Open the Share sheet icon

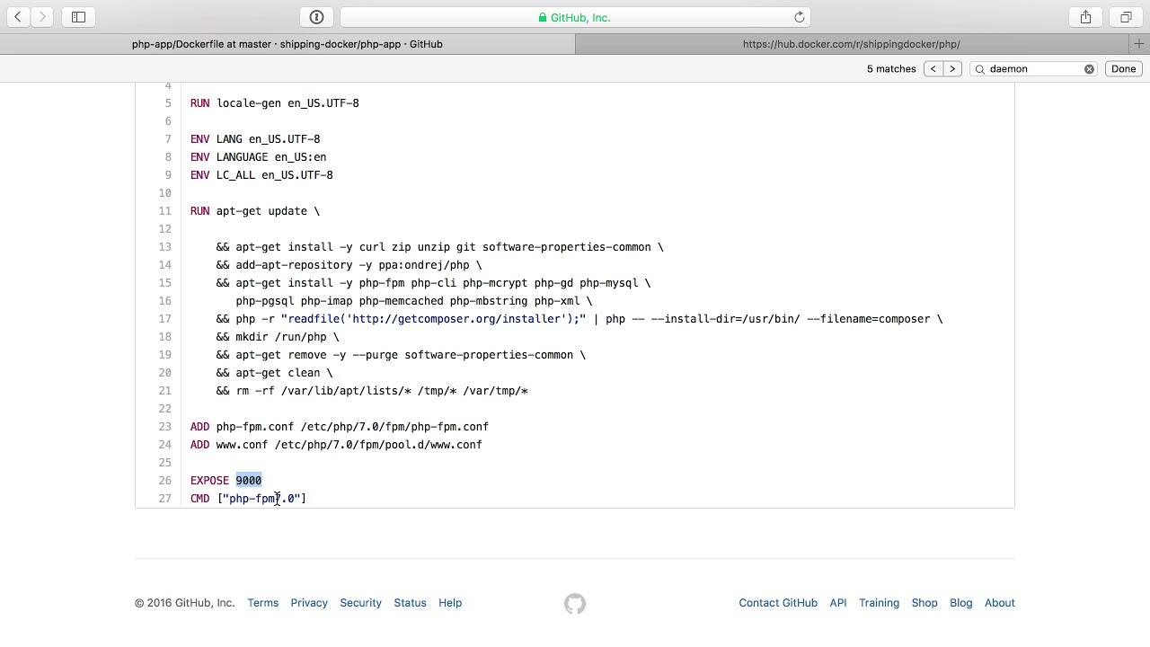click(1085, 17)
